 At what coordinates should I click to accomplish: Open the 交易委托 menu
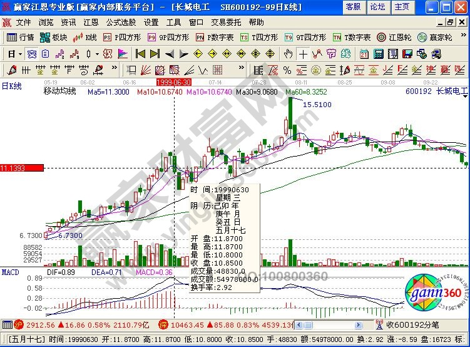pyautogui.click(x=226, y=22)
